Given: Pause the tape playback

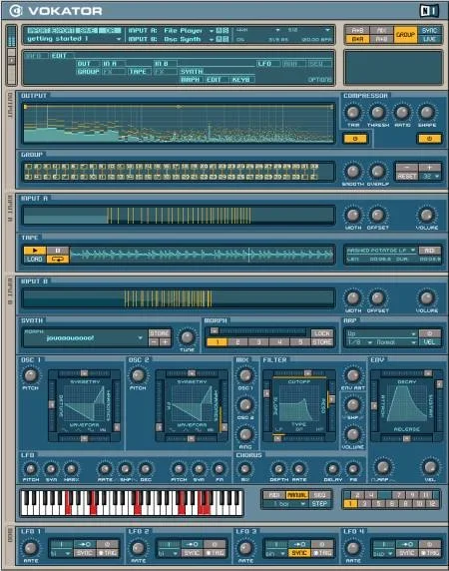Looking at the screenshot, I should point(58,251).
